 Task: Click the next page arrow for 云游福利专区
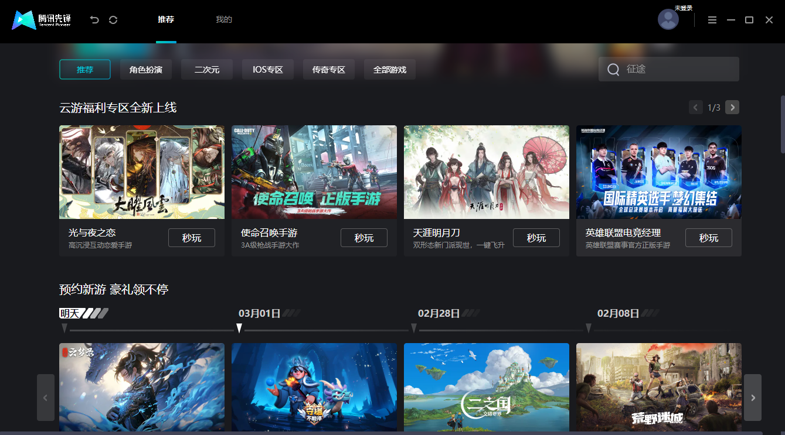click(732, 107)
